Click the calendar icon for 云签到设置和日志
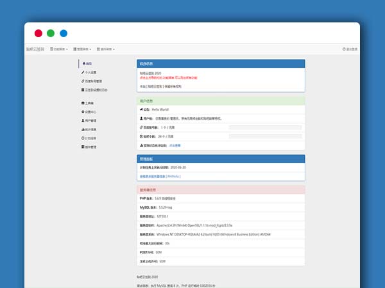 [83, 90]
